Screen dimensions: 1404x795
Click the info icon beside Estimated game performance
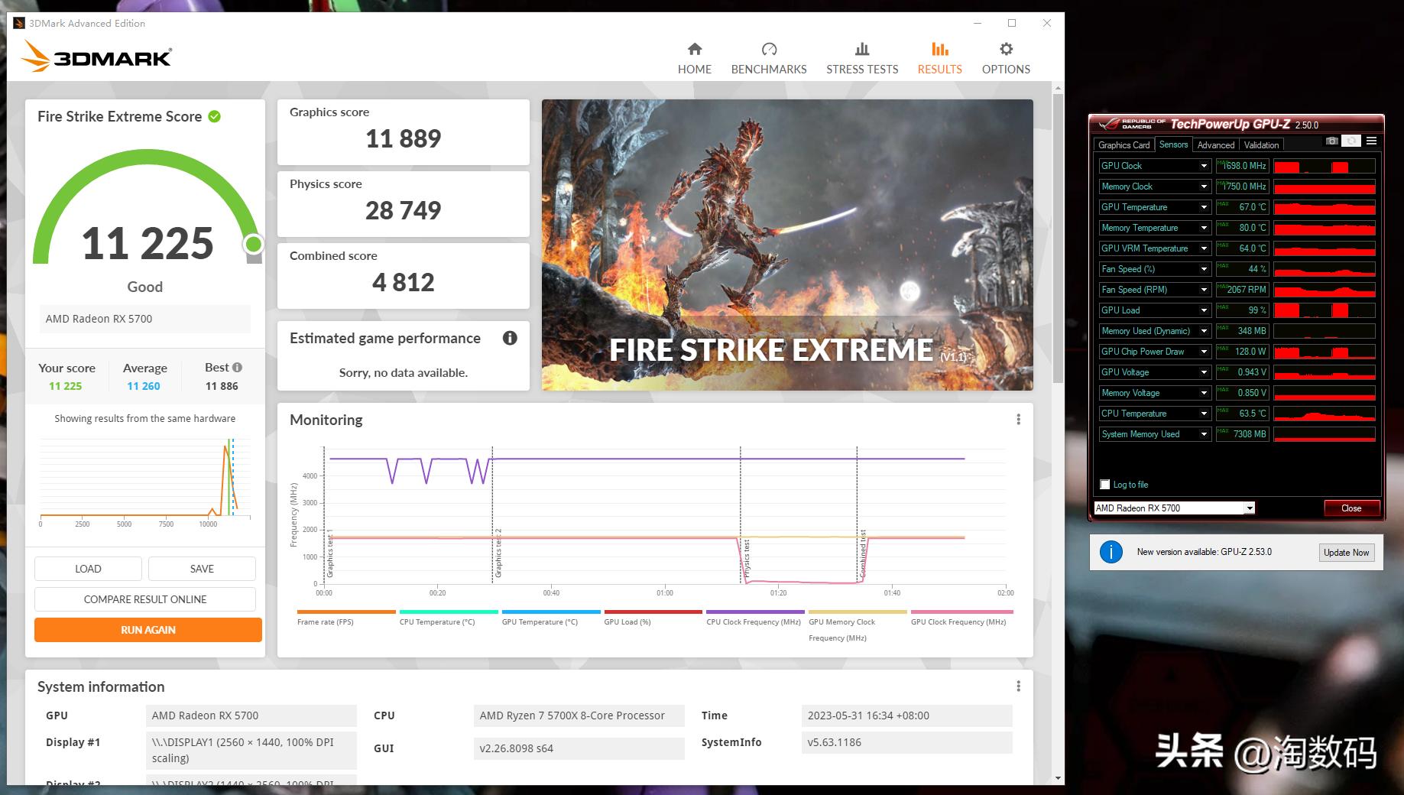pos(510,338)
